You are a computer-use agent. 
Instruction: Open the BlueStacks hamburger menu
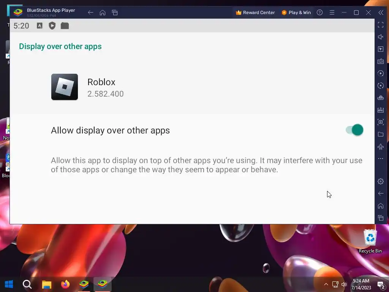332,13
